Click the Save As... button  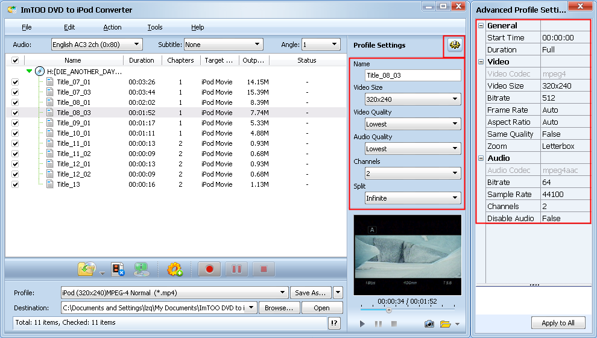(x=311, y=293)
